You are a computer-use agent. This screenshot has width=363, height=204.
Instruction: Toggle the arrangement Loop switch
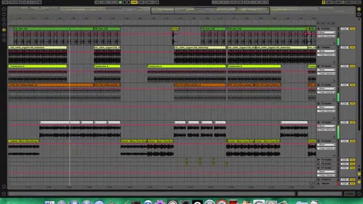pyautogui.click(x=240, y=2)
